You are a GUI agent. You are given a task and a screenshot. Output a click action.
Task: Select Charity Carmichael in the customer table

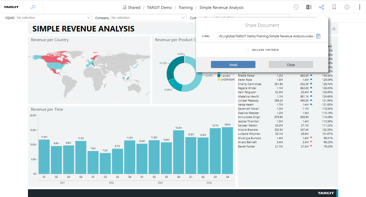click(x=250, y=84)
